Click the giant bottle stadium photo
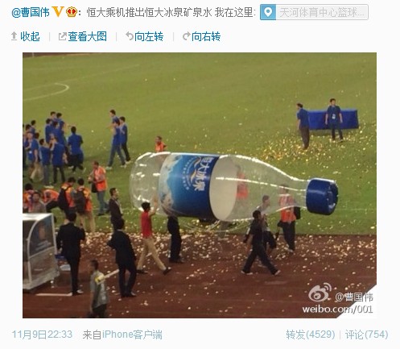This screenshot has width=400, height=349. [200, 185]
